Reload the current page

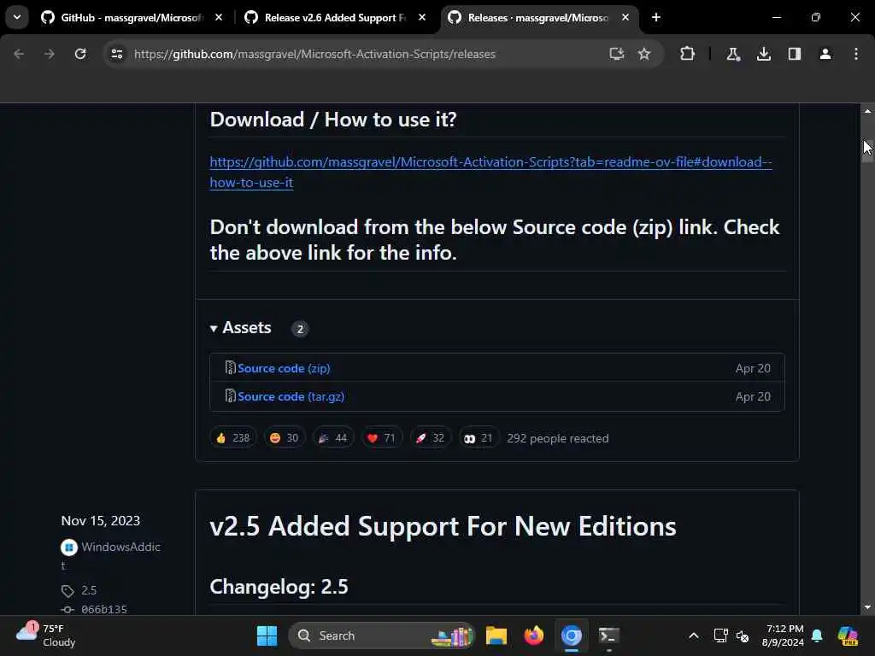tap(80, 54)
